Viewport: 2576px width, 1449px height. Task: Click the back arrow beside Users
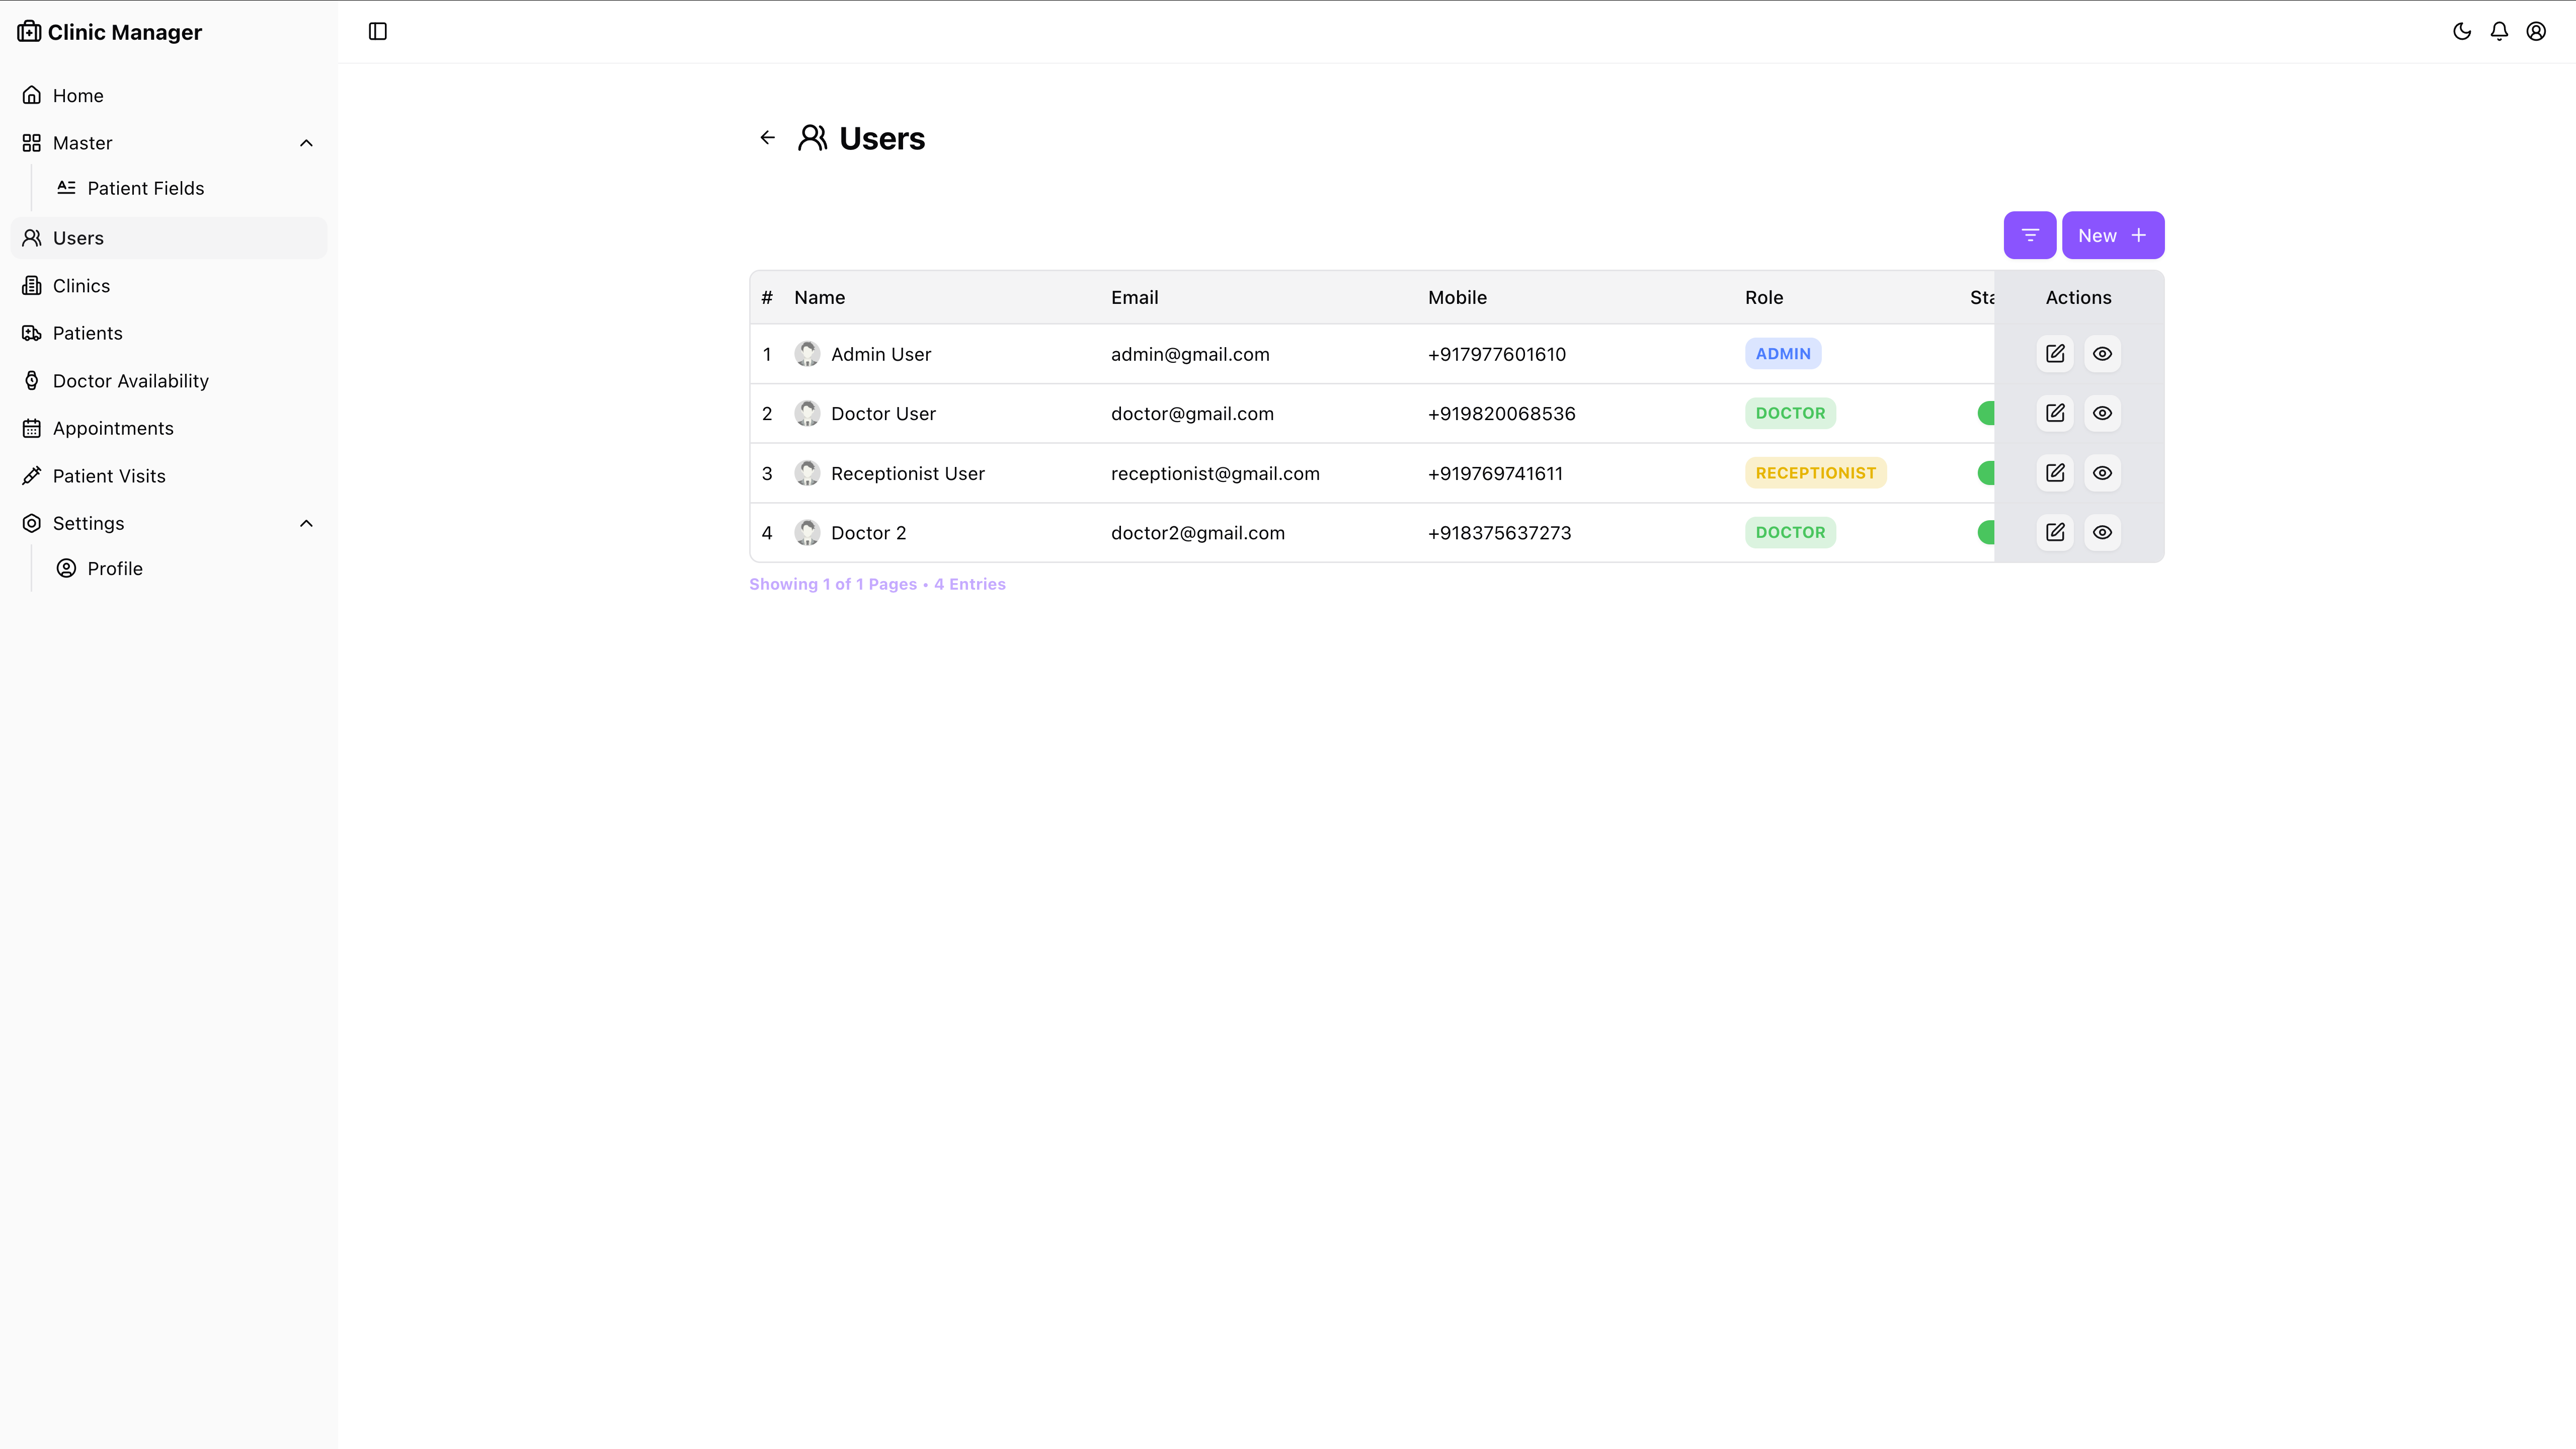pyautogui.click(x=767, y=138)
